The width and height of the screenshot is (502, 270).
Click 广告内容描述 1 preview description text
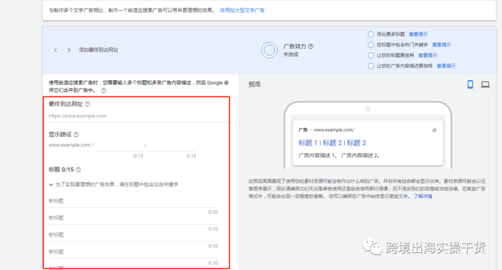point(317,155)
